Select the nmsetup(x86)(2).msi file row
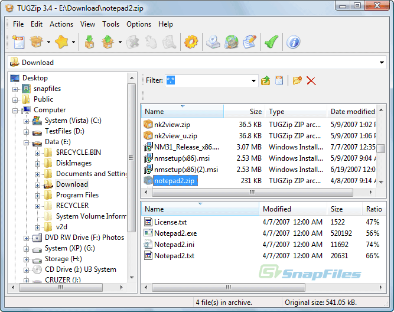394x312 pixels. [x=259, y=170]
